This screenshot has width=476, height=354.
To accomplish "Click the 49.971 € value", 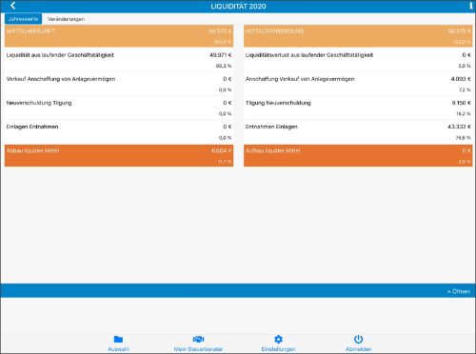I will pyautogui.click(x=221, y=55).
